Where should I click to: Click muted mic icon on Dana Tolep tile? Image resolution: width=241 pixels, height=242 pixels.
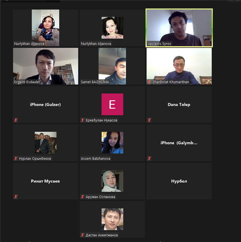149,120
